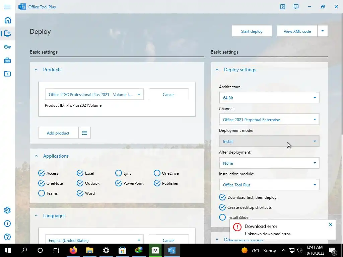Open the Channel dropdown
Image resolution: width=343 pixels, height=257 pixels.
point(269,119)
